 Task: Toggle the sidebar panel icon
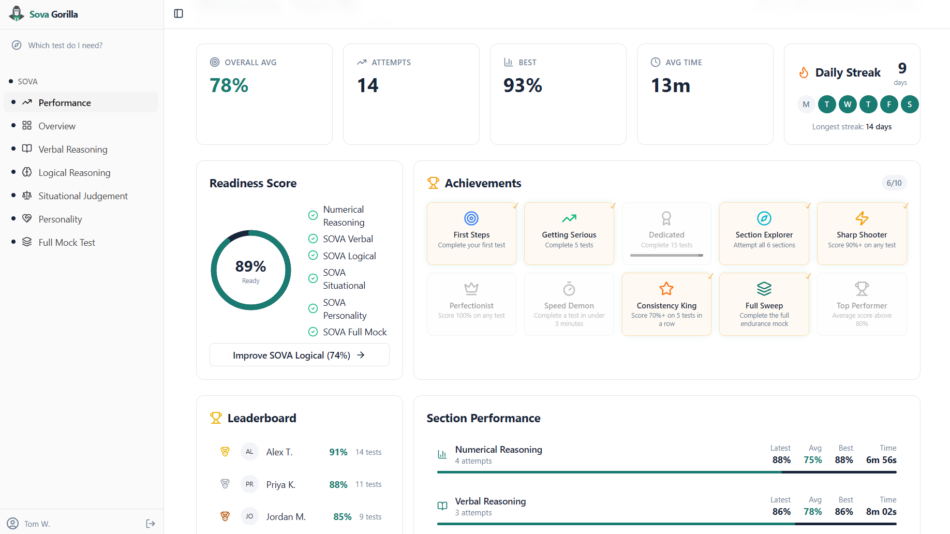coord(179,13)
